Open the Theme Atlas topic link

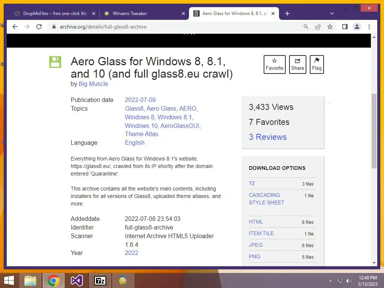coord(141,134)
